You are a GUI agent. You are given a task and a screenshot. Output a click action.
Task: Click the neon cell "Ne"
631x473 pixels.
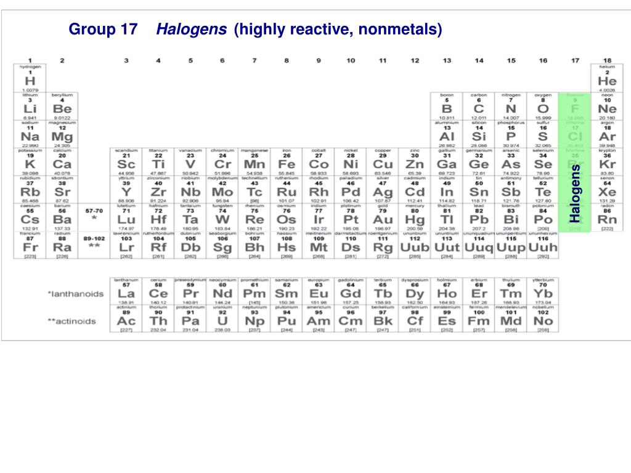[607, 107]
